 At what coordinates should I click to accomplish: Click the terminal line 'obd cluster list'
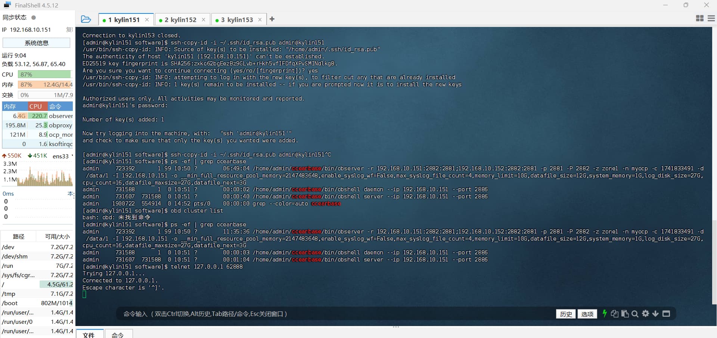tap(197, 211)
